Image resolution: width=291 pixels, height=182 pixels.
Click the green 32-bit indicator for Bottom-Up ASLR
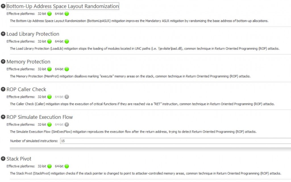(49, 13)
